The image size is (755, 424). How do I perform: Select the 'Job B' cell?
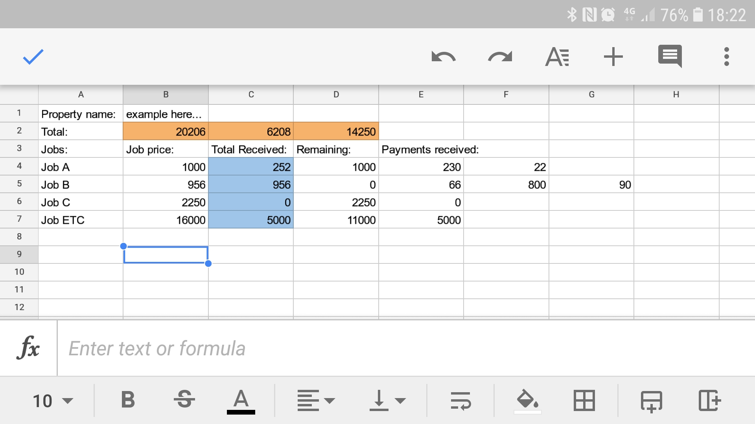81,184
